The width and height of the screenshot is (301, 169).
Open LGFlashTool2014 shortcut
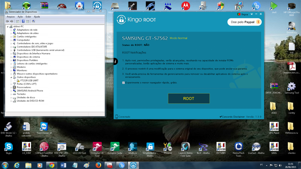click(x=44, y=150)
